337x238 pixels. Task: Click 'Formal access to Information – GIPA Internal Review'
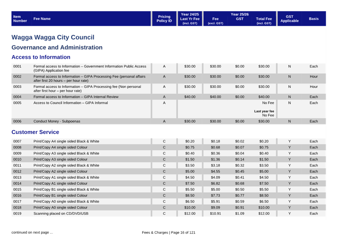76,97
